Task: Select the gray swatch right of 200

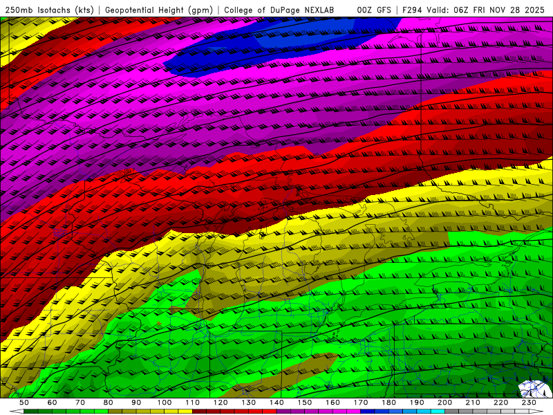Action: coord(452,411)
